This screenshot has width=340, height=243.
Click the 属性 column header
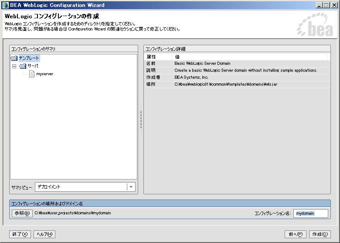[x=151, y=57]
